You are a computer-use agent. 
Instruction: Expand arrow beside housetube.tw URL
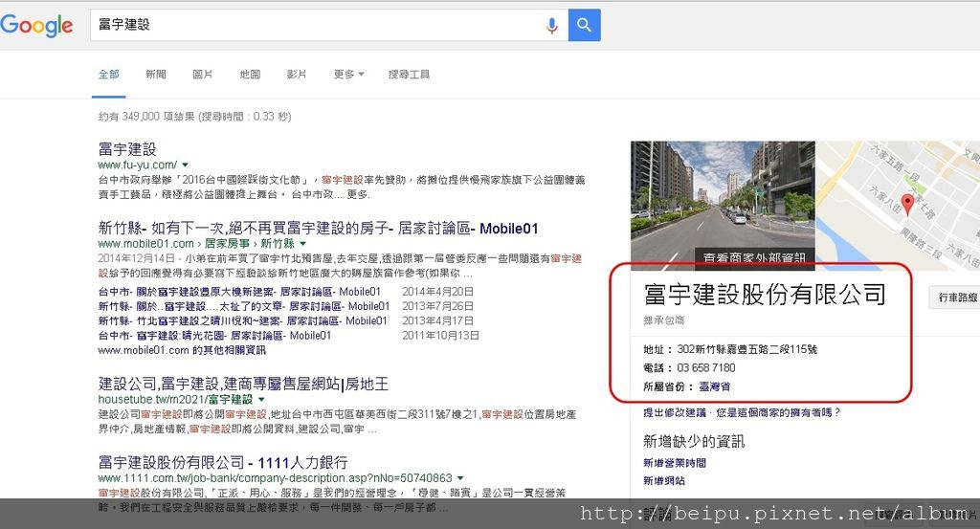point(261,399)
